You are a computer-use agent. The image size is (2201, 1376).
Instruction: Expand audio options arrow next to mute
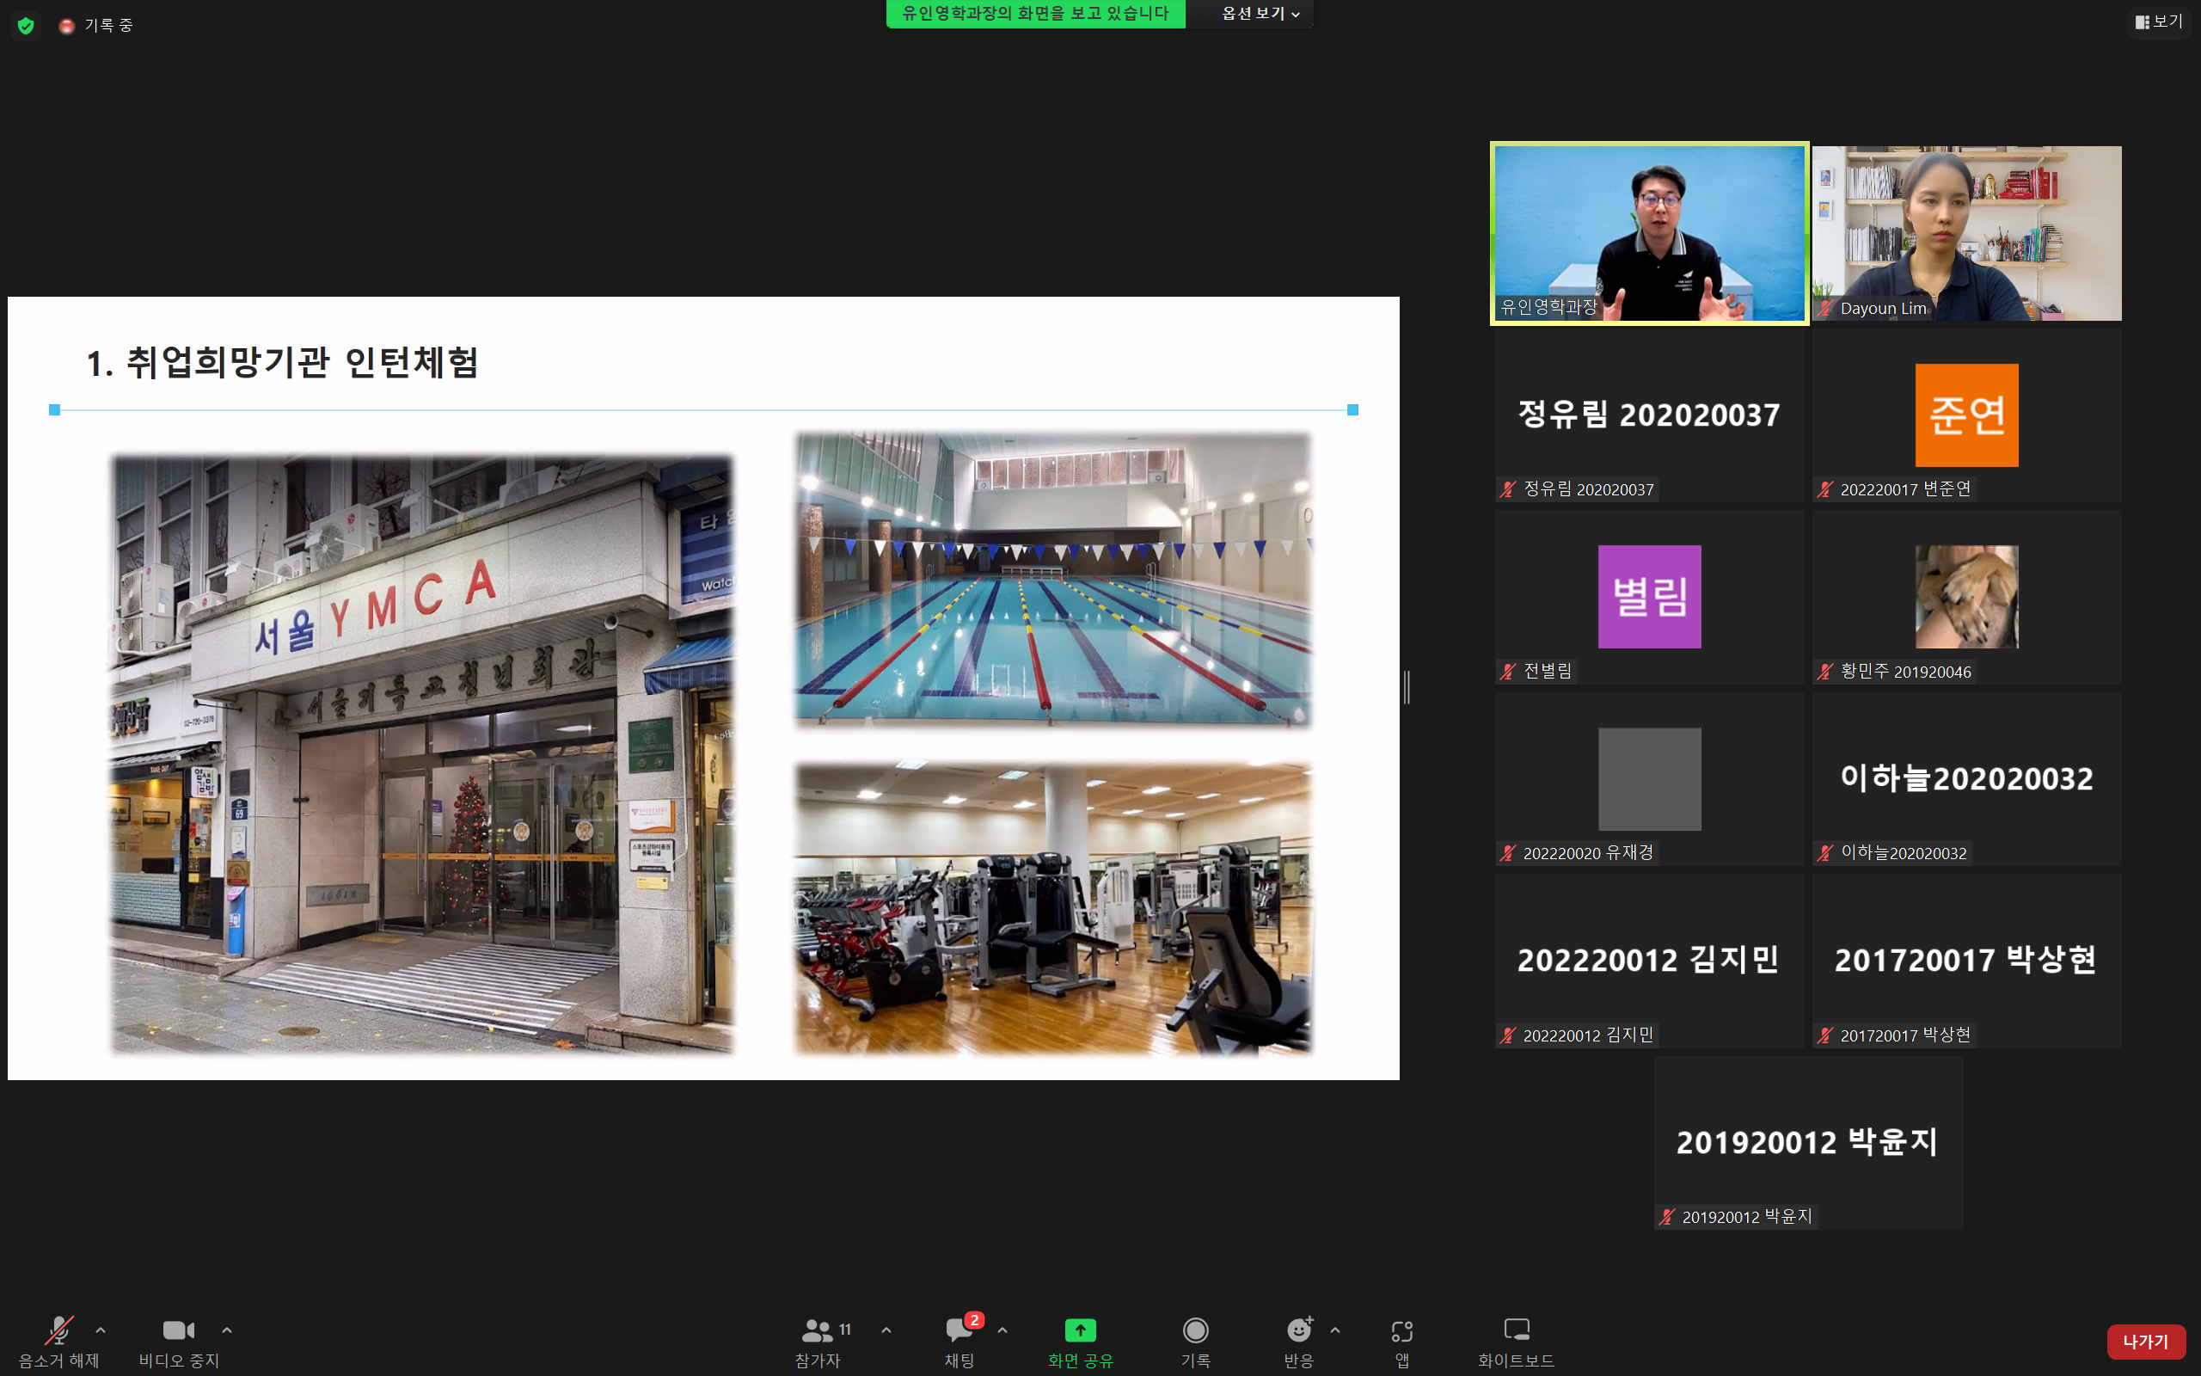[101, 1330]
